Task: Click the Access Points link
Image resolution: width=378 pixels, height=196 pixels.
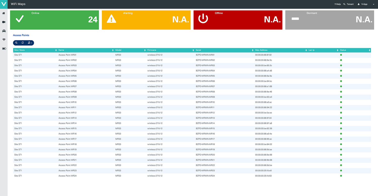Action: point(21,35)
